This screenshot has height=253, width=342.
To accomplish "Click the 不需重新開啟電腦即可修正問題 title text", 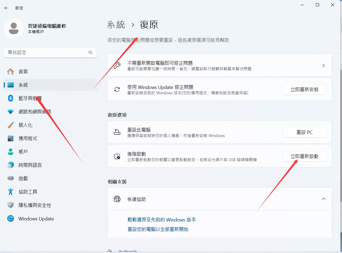I will tap(160, 63).
